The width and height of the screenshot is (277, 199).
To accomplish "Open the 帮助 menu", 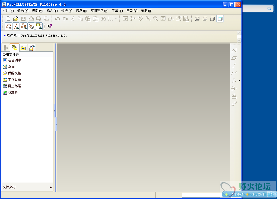I will coord(147,11).
